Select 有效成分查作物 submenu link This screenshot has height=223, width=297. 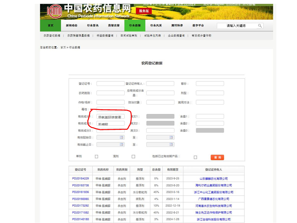pyautogui.click(x=201, y=35)
